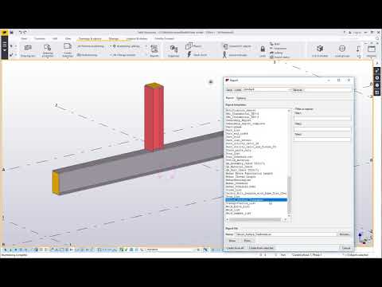This screenshot has height=287, width=382.
Task: Open the Drawing list tool
Action: click(28, 50)
